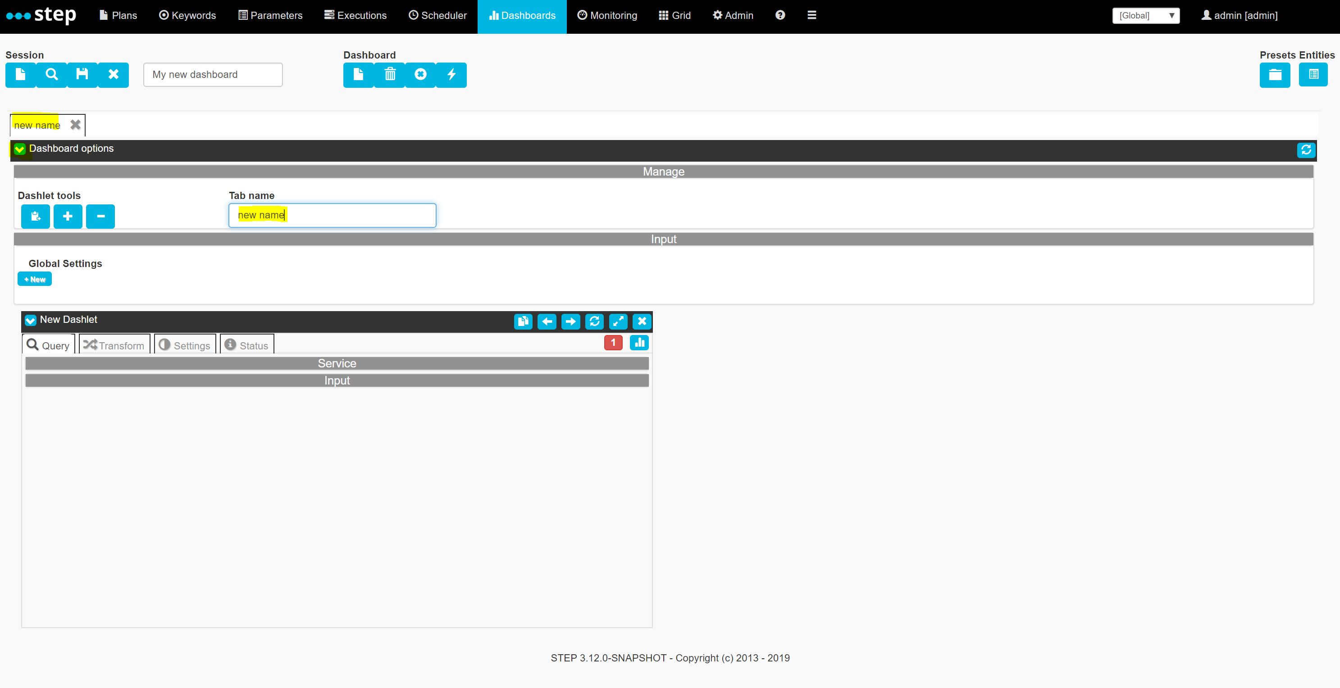The height and width of the screenshot is (688, 1340).
Task: Add a dashlet with the plus button
Action: (68, 216)
